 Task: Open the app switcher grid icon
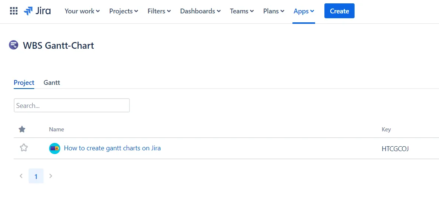click(x=14, y=11)
